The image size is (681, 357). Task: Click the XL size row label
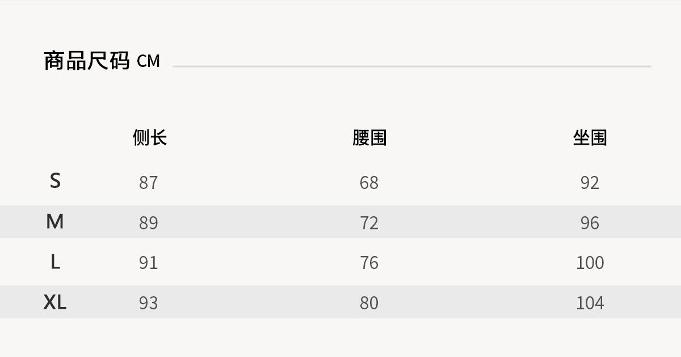click(x=55, y=302)
